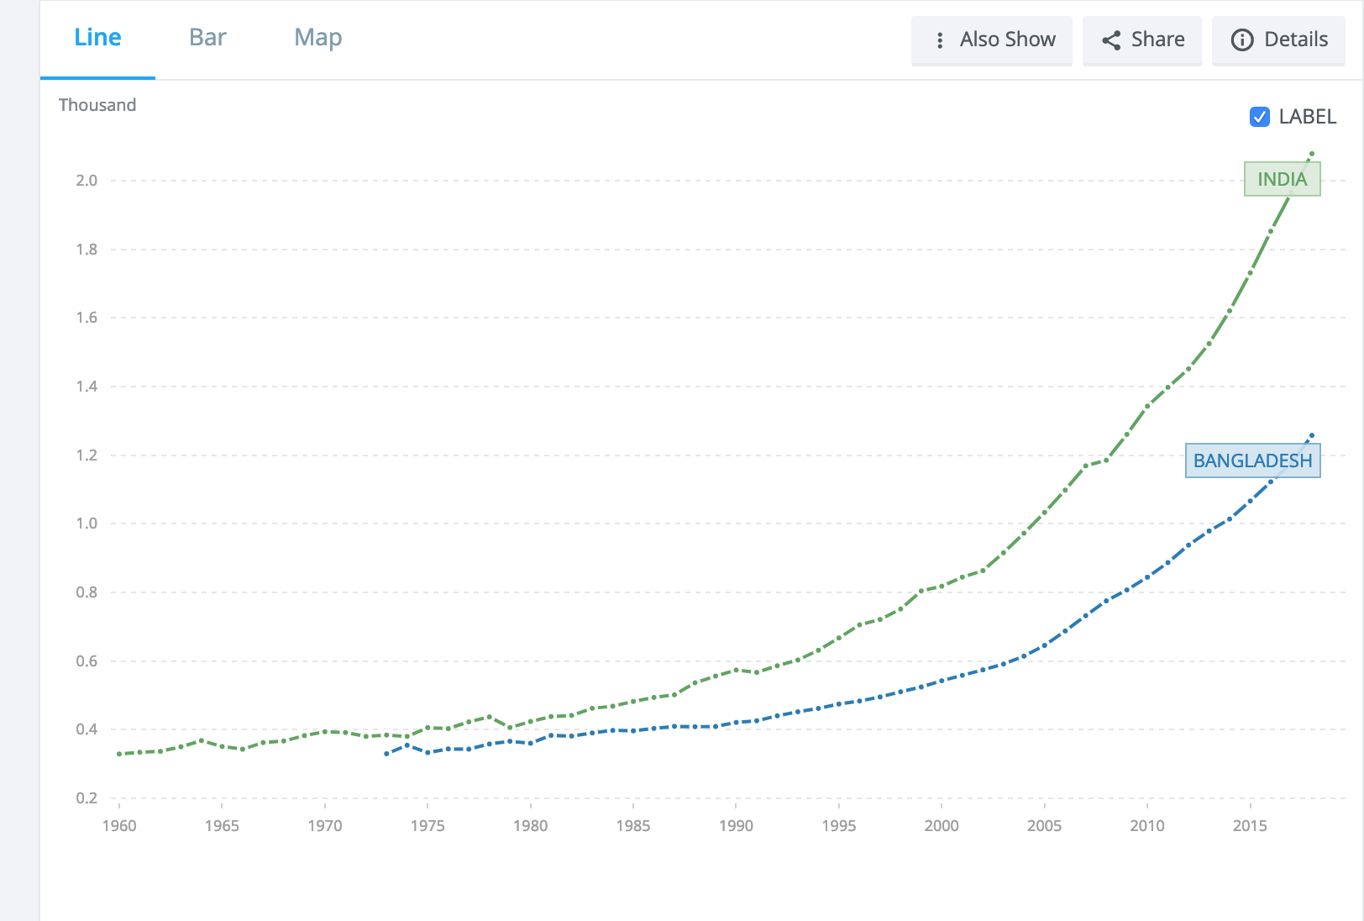Click the 1990 x-axis year label
This screenshot has height=921, width=1364.
point(736,826)
